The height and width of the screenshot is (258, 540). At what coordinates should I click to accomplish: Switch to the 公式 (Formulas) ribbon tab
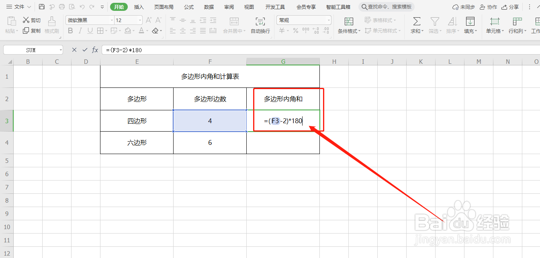point(188,6)
